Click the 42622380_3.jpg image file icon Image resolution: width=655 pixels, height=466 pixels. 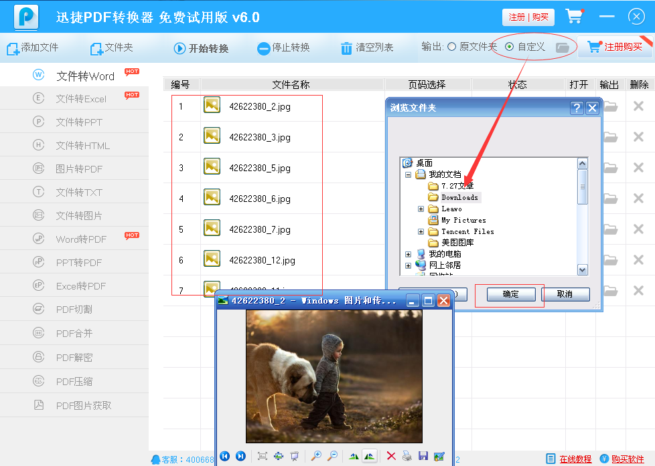point(212,135)
